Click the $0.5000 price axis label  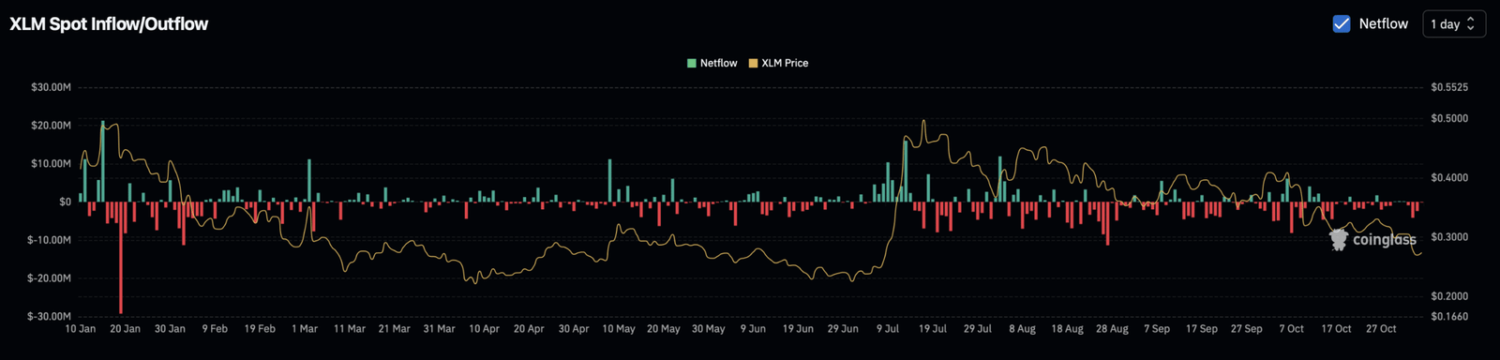pyautogui.click(x=1449, y=119)
